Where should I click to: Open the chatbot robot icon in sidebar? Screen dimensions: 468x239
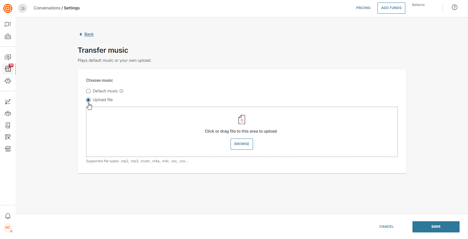point(8,81)
